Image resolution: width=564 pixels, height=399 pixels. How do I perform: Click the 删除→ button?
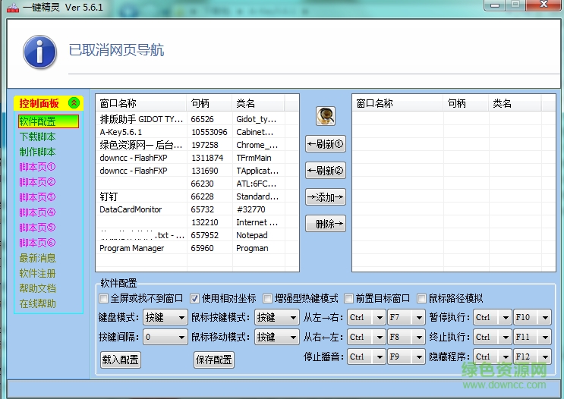click(x=325, y=224)
